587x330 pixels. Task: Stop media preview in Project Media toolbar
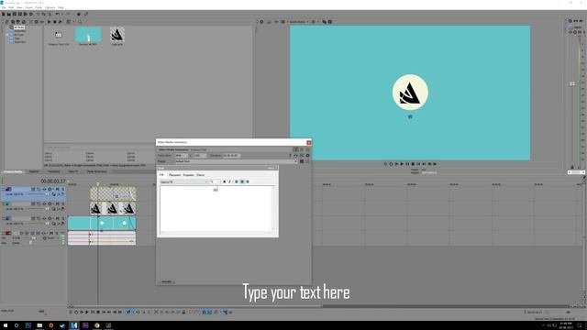pos(55,22)
